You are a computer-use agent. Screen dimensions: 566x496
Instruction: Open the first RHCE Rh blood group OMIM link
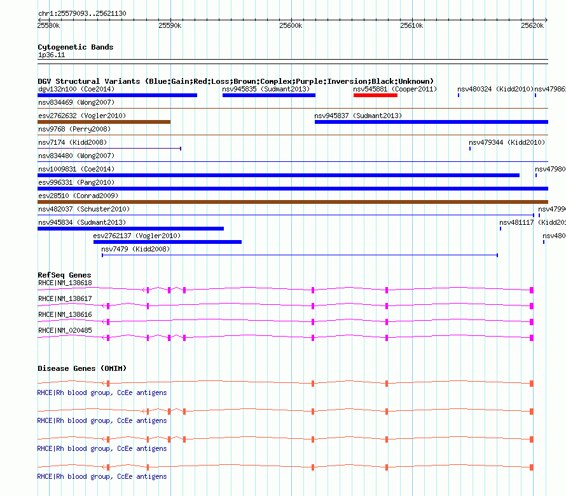pos(102,393)
